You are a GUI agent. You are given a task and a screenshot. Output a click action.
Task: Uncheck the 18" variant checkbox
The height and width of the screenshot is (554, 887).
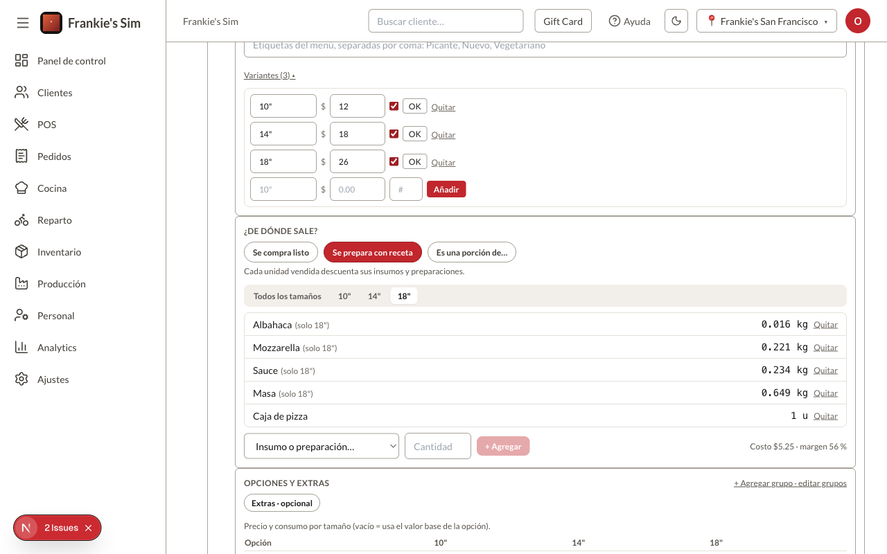pyautogui.click(x=394, y=161)
